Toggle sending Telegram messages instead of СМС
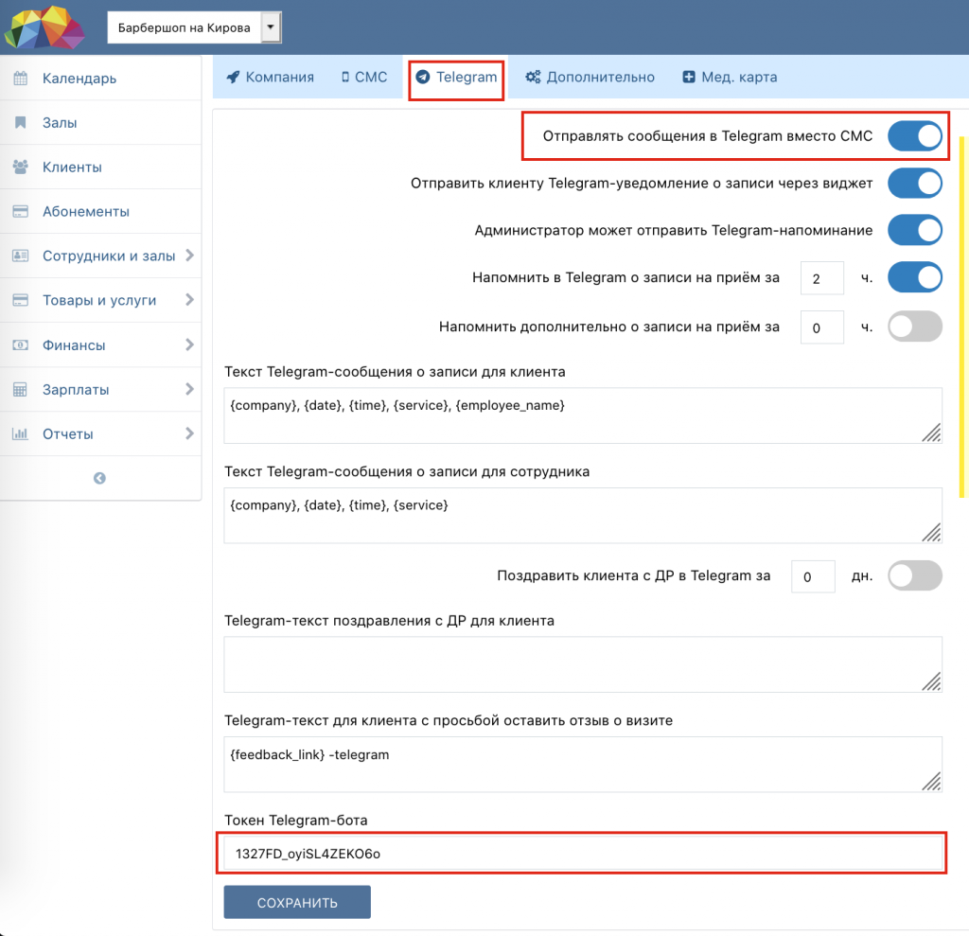This screenshot has height=936, width=969. click(915, 136)
